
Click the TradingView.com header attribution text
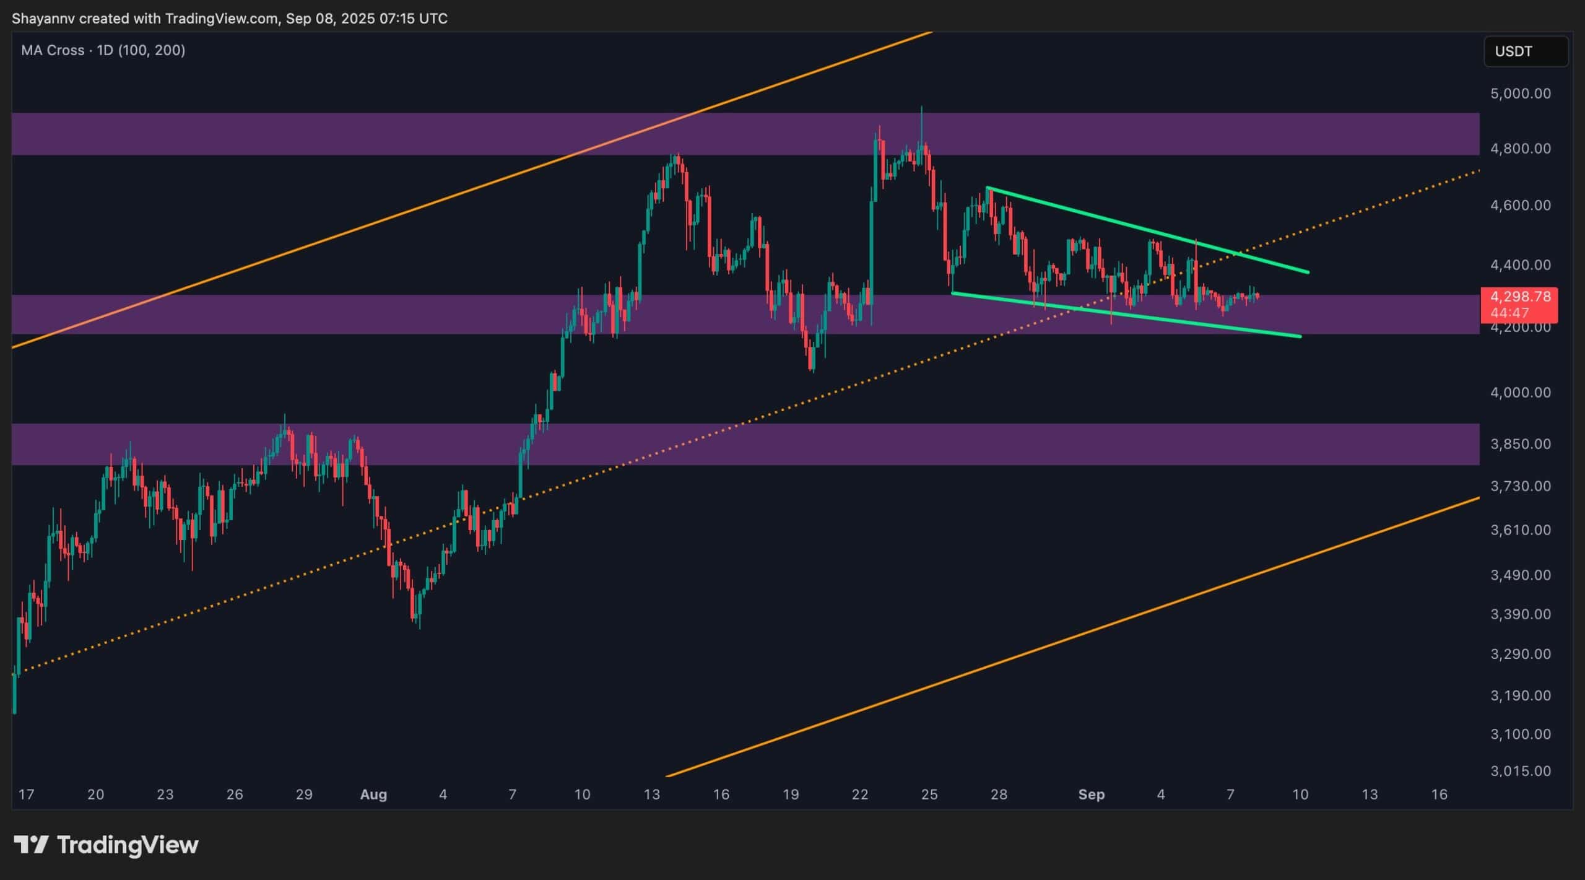click(222, 19)
